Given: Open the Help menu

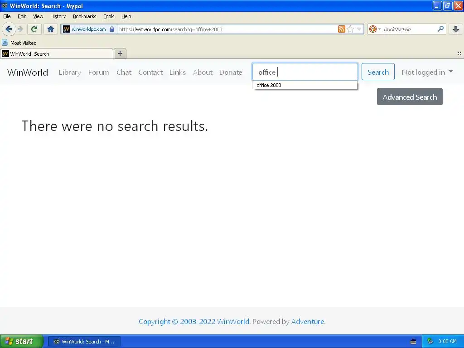Looking at the screenshot, I should 126,16.
